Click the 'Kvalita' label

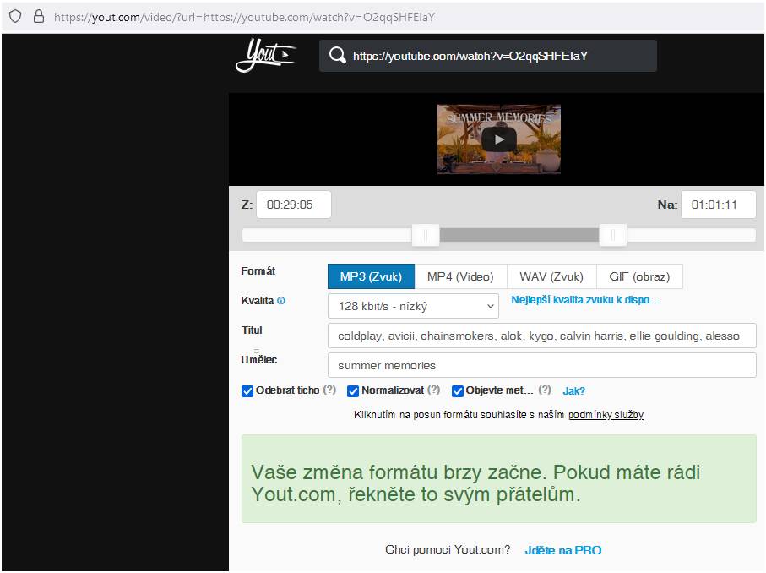(257, 301)
